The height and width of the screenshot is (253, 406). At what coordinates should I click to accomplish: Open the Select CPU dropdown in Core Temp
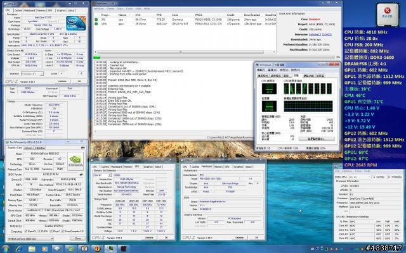click(360, 177)
